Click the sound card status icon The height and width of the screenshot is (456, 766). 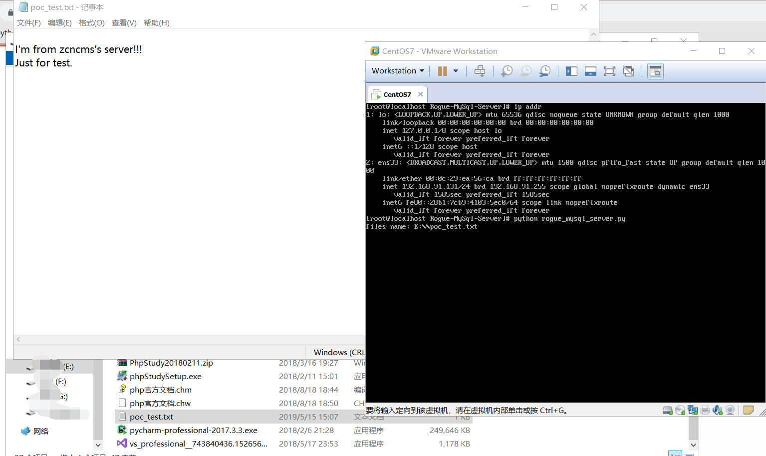coord(717,410)
